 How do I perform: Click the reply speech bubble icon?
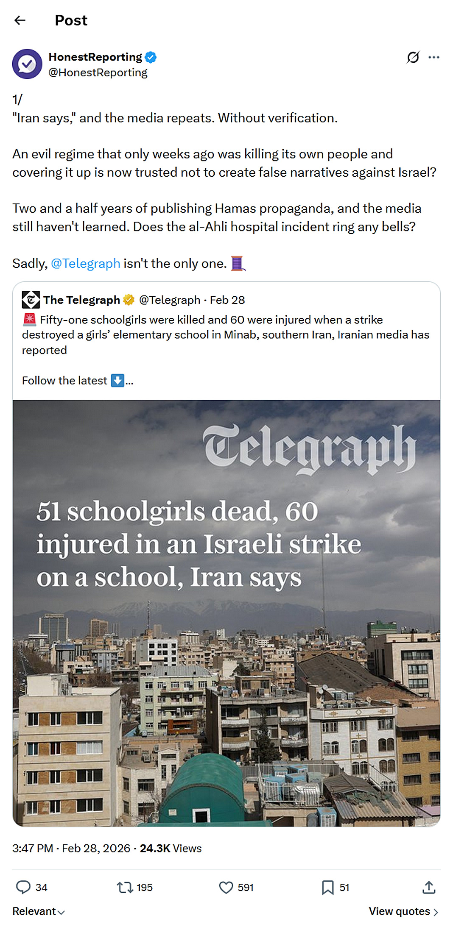pyautogui.click(x=23, y=887)
